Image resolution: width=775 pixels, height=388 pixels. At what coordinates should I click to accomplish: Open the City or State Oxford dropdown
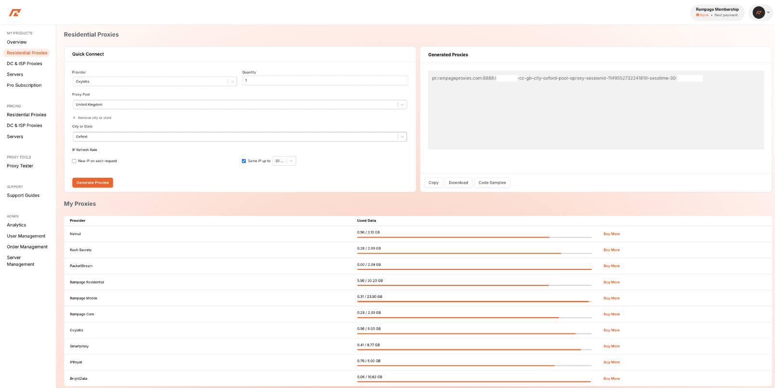[x=240, y=137]
